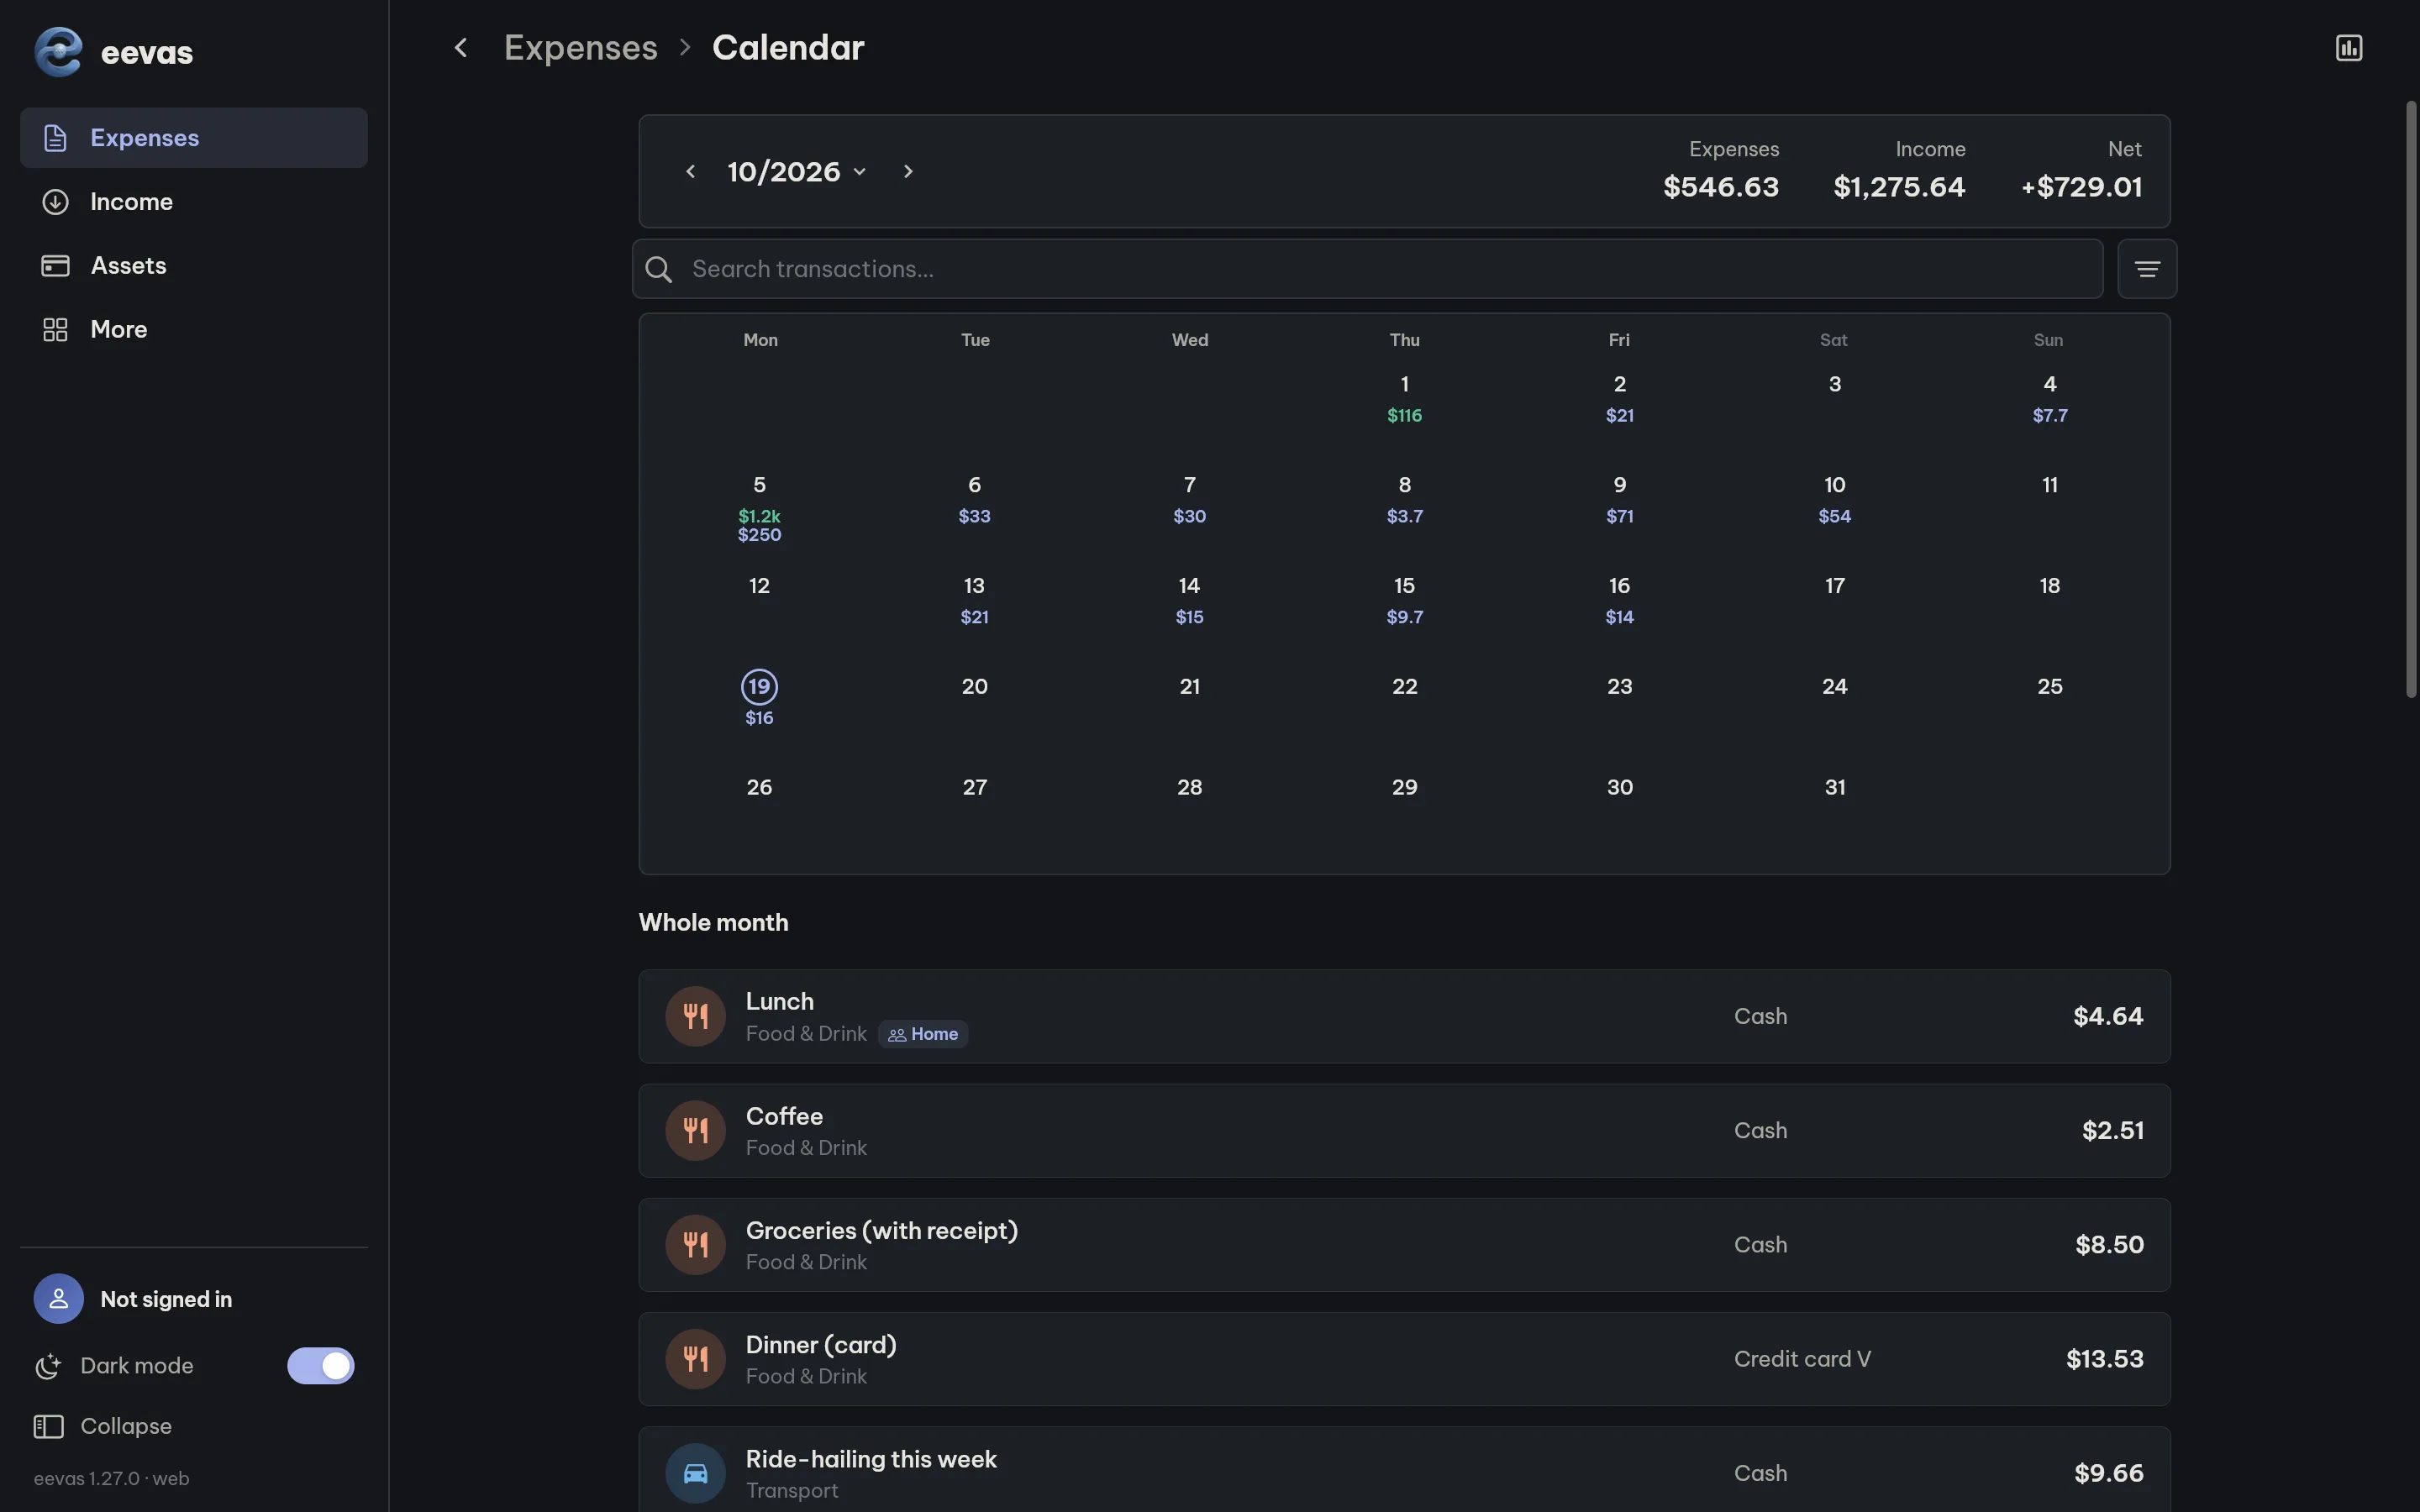Click the fork icon of Dinner (card)
Screen dimensions: 2420x1512
coord(695,1359)
